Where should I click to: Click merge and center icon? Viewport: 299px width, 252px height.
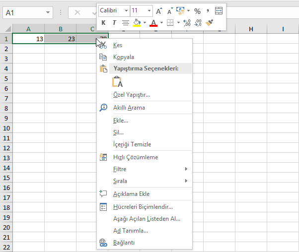tap(219, 11)
